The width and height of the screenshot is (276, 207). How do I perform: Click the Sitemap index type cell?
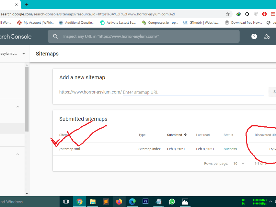[x=149, y=149]
